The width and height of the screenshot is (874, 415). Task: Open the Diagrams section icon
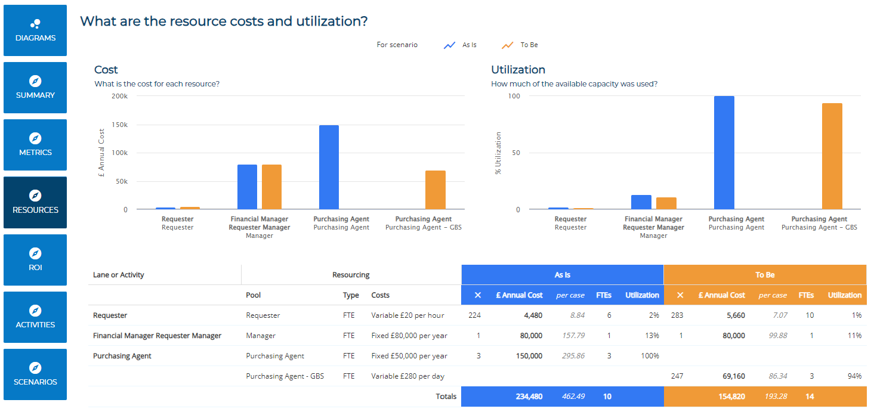click(x=35, y=24)
